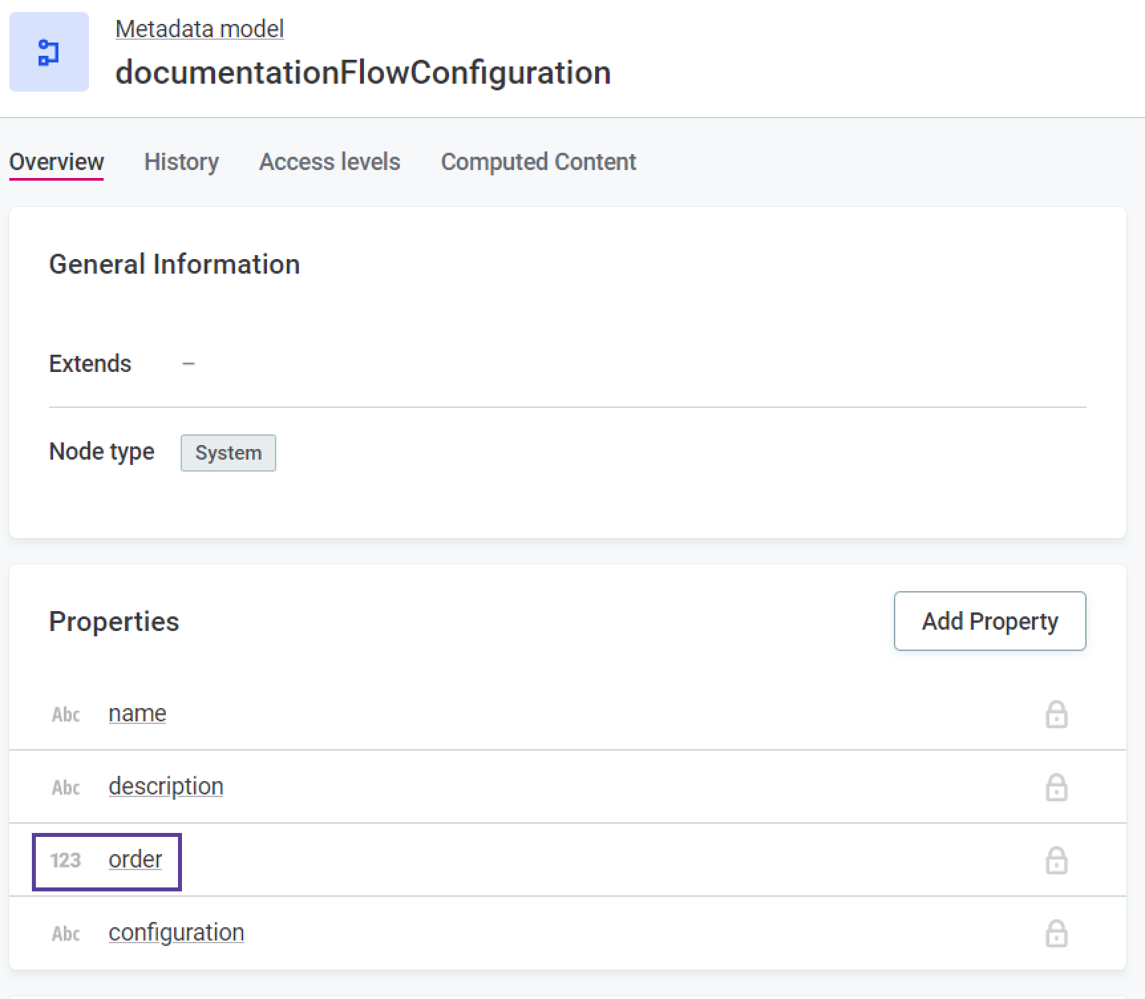This screenshot has width=1145, height=999.
Task: Click the lock icon in the order row
Action: pos(1056,861)
